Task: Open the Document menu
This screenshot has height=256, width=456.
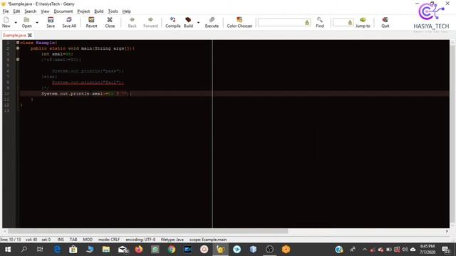Action: pyautogui.click(x=63, y=11)
